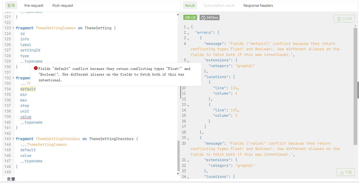The height and width of the screenshot is (183, 359).
Task: Click highlighted "default" field on line 134
Action: (28, 89)
